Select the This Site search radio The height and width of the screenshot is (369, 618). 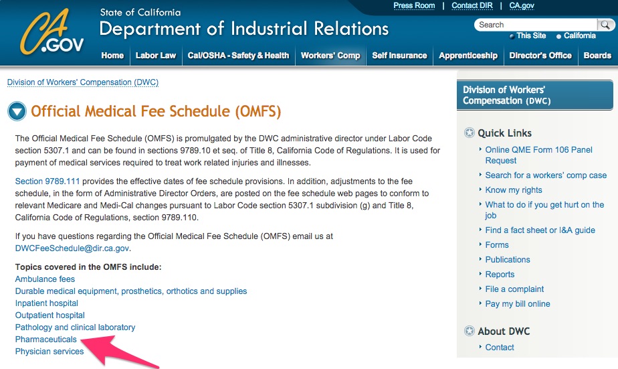[x=512, y=36]
